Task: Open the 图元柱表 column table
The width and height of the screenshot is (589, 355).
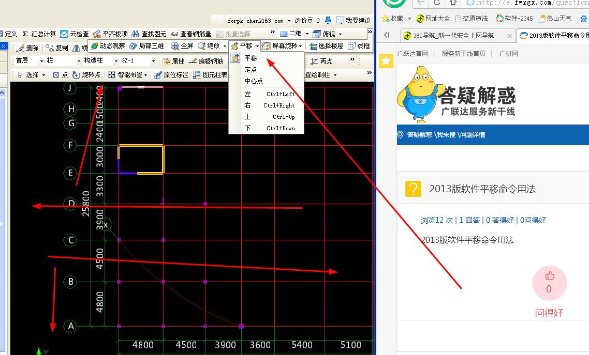Action: pyautogui.click(x=210, y=75)
